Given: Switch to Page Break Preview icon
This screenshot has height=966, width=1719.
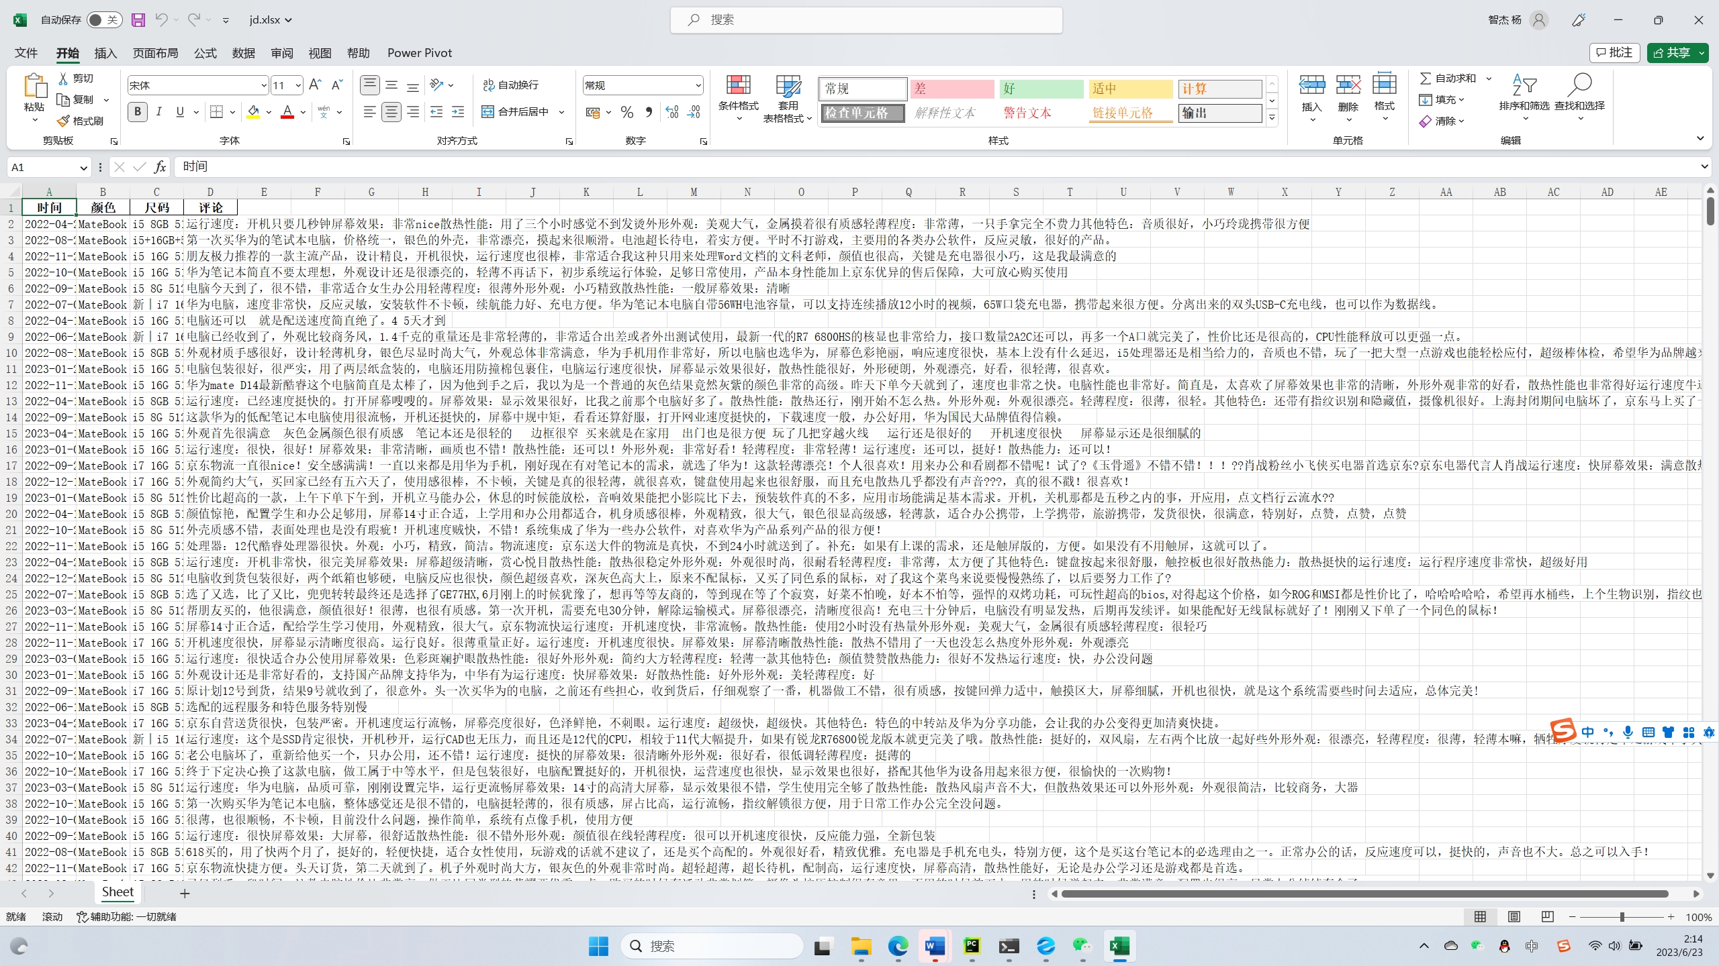Looking at the screenshot, I should click(1548, 916).
